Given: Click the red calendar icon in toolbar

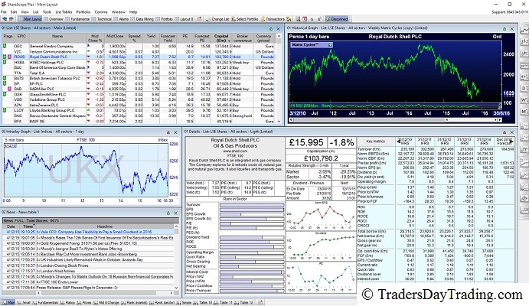Looking at the screenshot, I should pyautogui.click(x=305, y=19).
